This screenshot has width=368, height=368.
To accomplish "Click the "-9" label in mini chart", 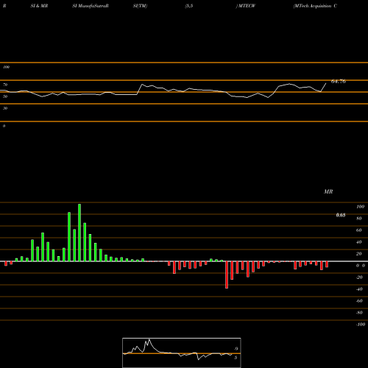I will tap(236, 349).
